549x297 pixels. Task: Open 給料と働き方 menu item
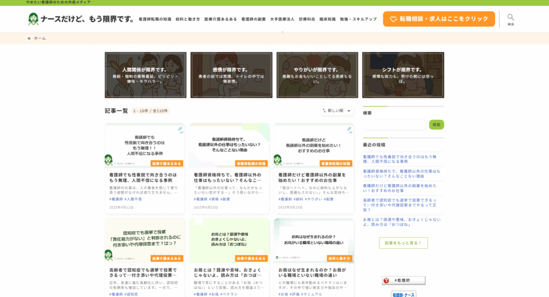coord(188,19)
